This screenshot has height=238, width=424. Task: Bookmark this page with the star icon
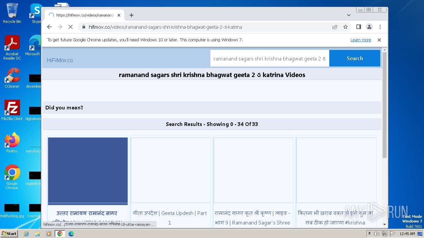click(345, 27)
